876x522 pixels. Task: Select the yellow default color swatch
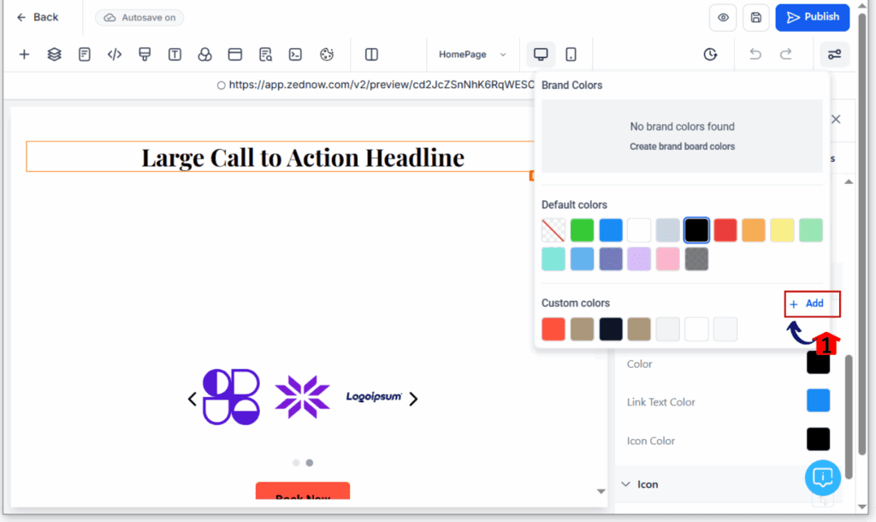pyautogui.click(x=782, y=230)
